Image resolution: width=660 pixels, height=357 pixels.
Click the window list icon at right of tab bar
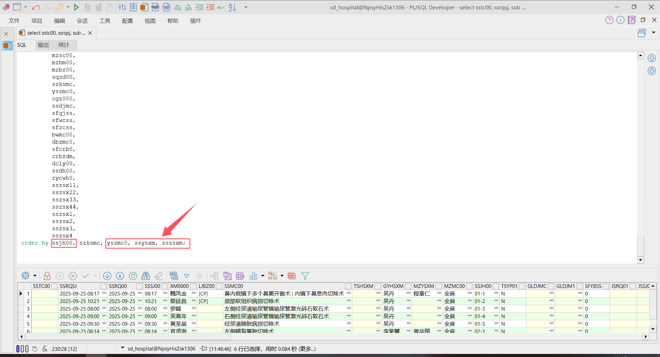coord(642,33)
